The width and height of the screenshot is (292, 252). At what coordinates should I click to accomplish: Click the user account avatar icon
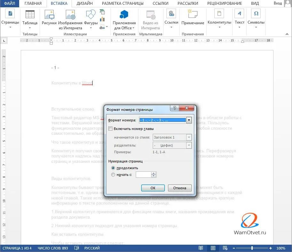[288, 3]
